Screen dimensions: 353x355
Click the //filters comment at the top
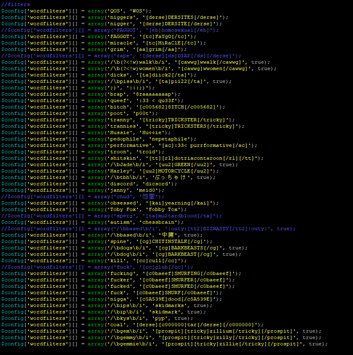(15, 4)
